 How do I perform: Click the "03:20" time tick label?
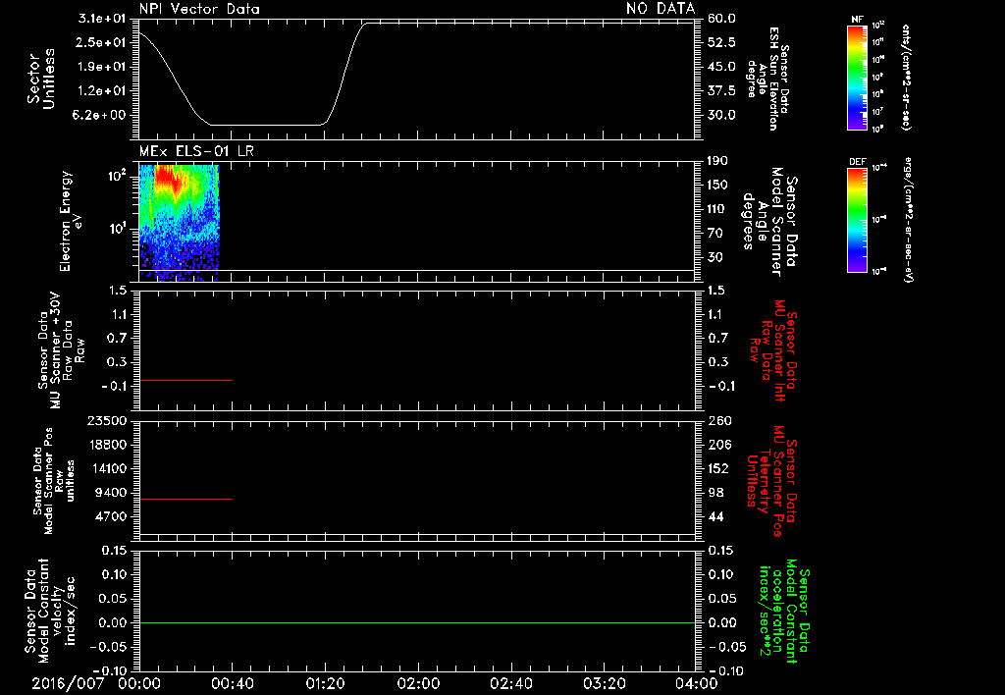pyautogui.click(x=605, y=683)
